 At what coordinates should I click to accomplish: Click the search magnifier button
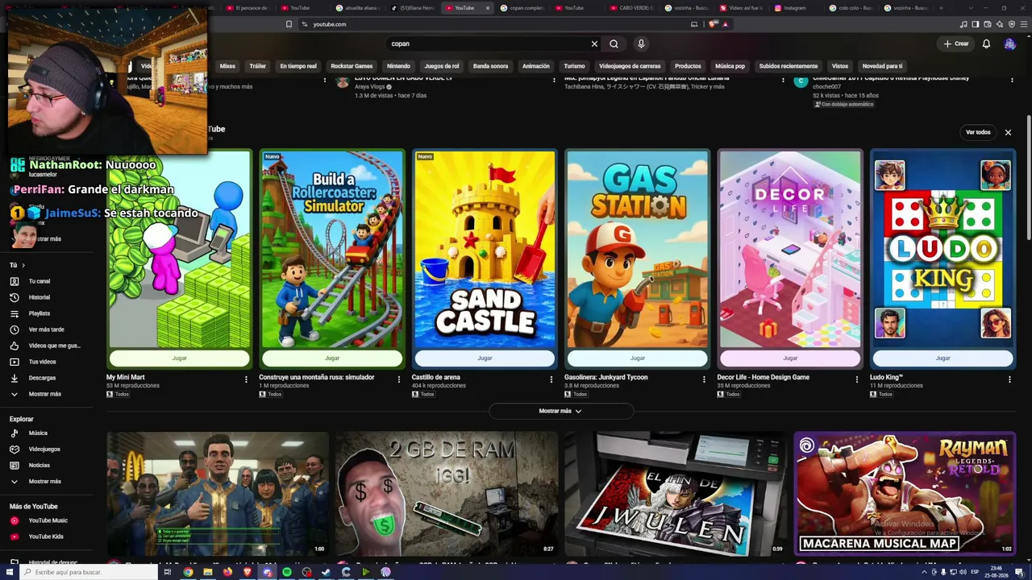pos(614,43)
